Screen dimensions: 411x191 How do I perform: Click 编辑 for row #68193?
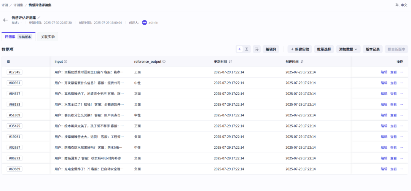click(384, 105)
